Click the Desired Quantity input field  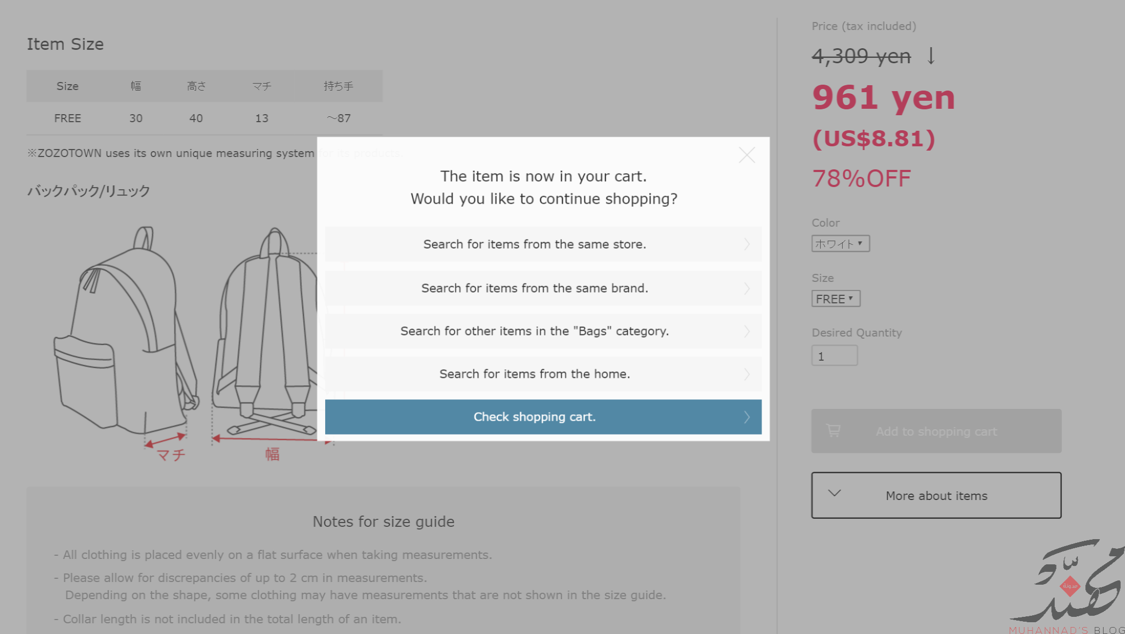(834, 356)
